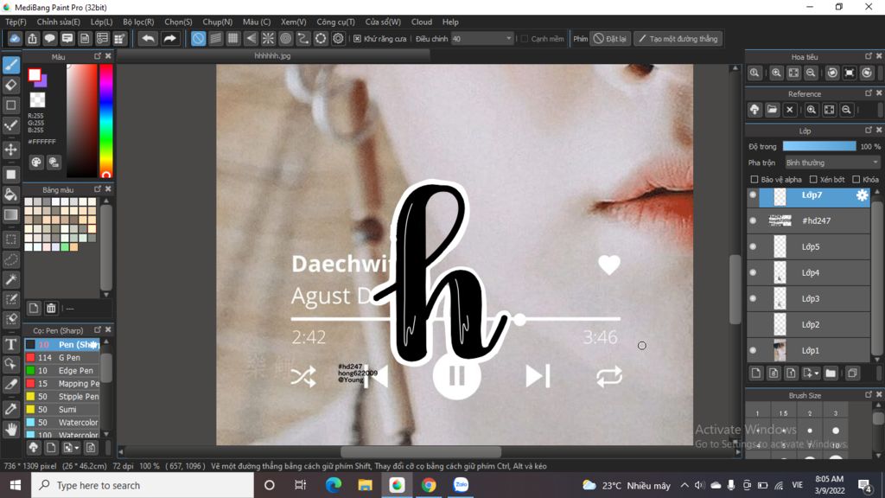Select the Bucket fill tool
This screenshot has height=498, width=885.
[x=11, y=195]
